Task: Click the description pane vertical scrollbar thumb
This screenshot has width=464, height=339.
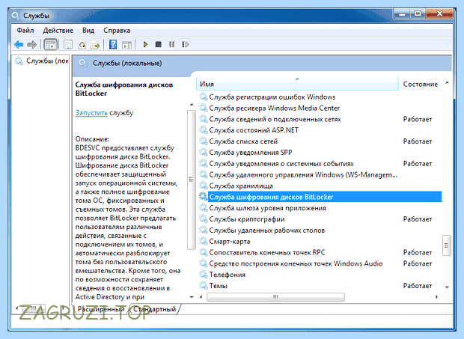Action: [x=192, y=180]
